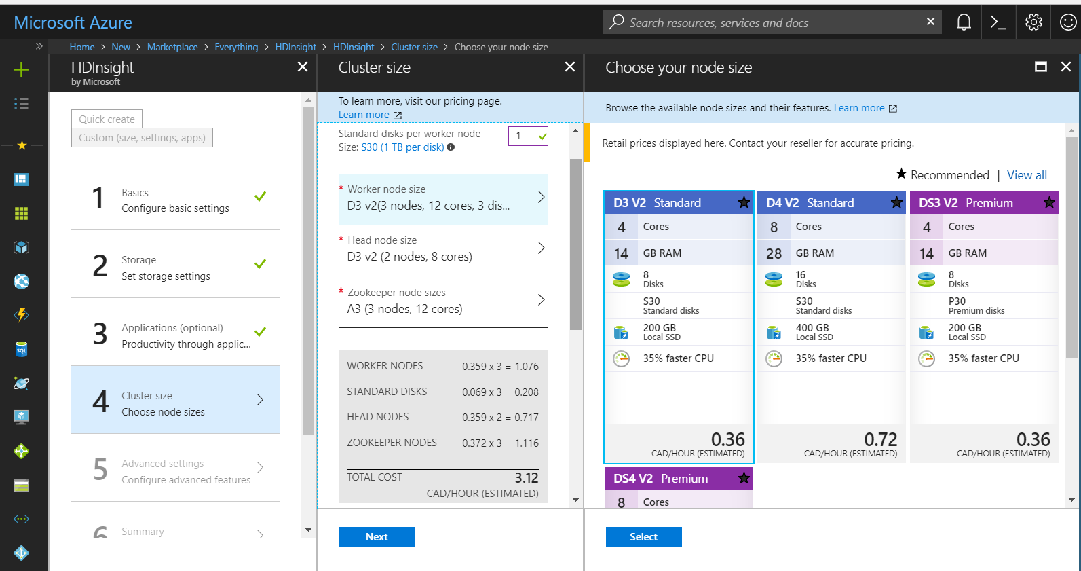Image resolution: width=1081 pixels, height=571 pixels.
Task: Open app services globe icon
Action: click(22, 281)
